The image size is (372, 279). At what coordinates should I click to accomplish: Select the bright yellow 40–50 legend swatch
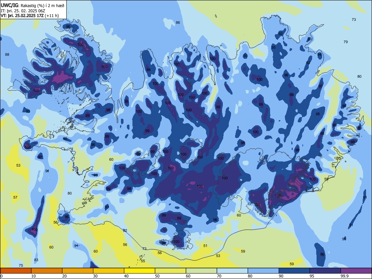tap(139, 271)
